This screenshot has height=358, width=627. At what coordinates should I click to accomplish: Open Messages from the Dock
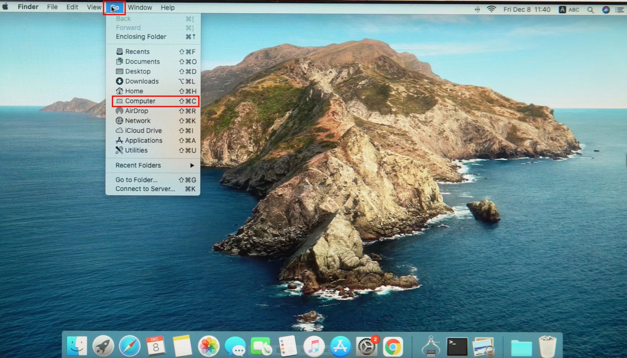(235, 347)
